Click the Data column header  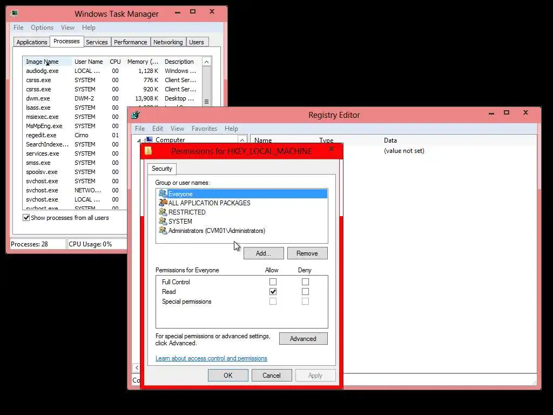click(x=390, y=140)
